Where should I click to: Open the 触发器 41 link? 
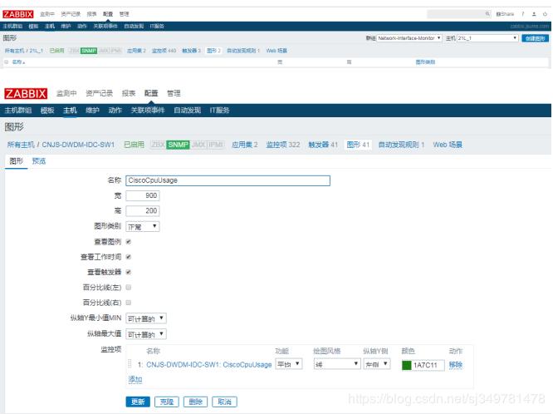(x=323, y=145)
